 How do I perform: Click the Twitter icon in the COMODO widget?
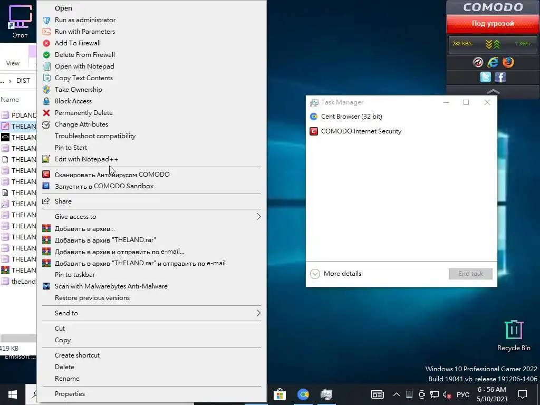pyautogui.click(x=485, y=77)
